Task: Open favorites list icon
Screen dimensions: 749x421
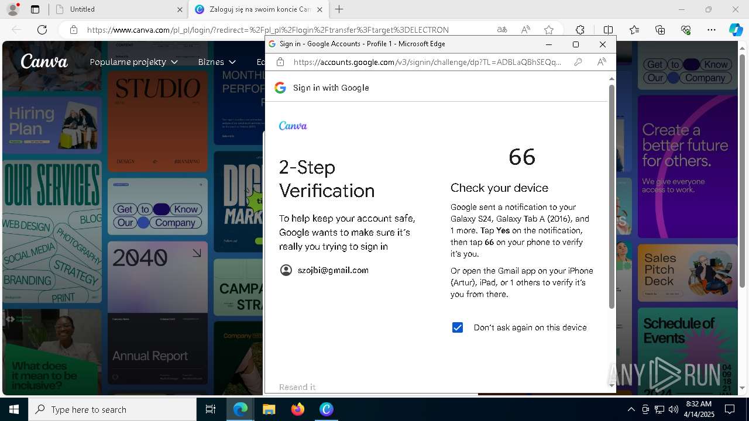Action: (x=634, y=30)
